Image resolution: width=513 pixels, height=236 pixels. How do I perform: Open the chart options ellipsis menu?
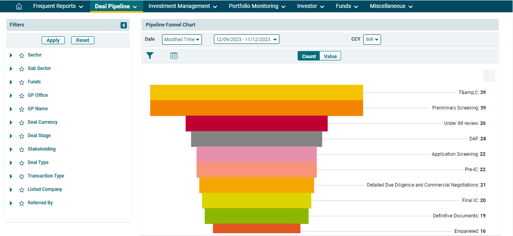(x=489, y=75)
